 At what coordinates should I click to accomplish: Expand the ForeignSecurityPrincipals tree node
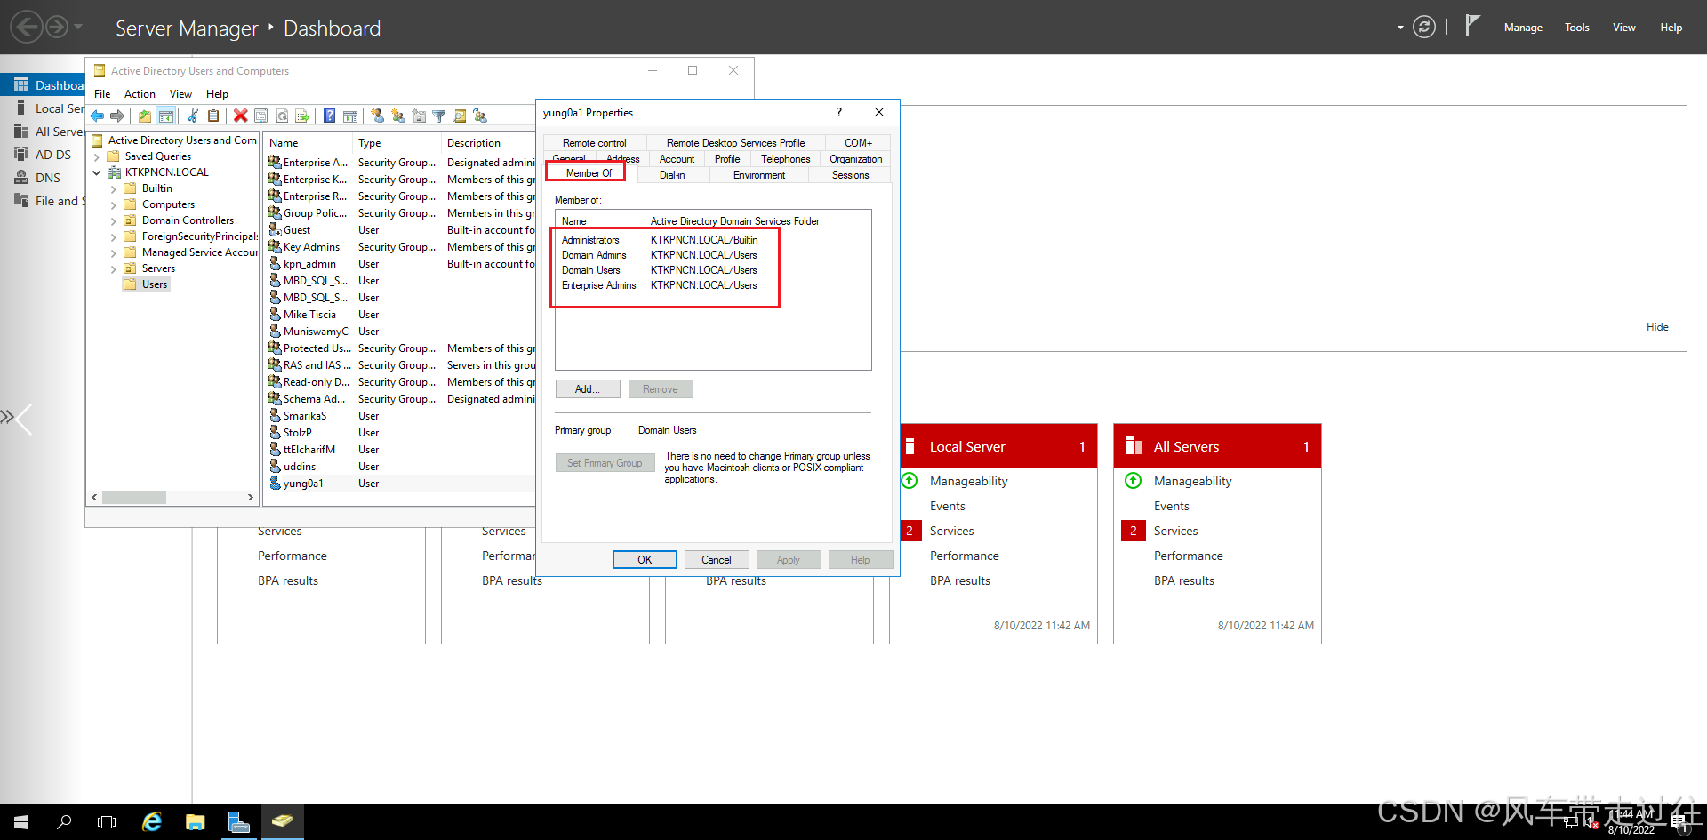click(114, 237)
